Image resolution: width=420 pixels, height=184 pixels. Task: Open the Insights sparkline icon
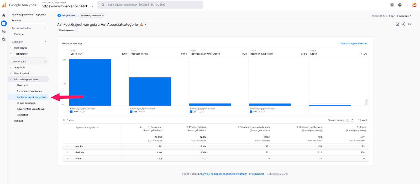409,24
